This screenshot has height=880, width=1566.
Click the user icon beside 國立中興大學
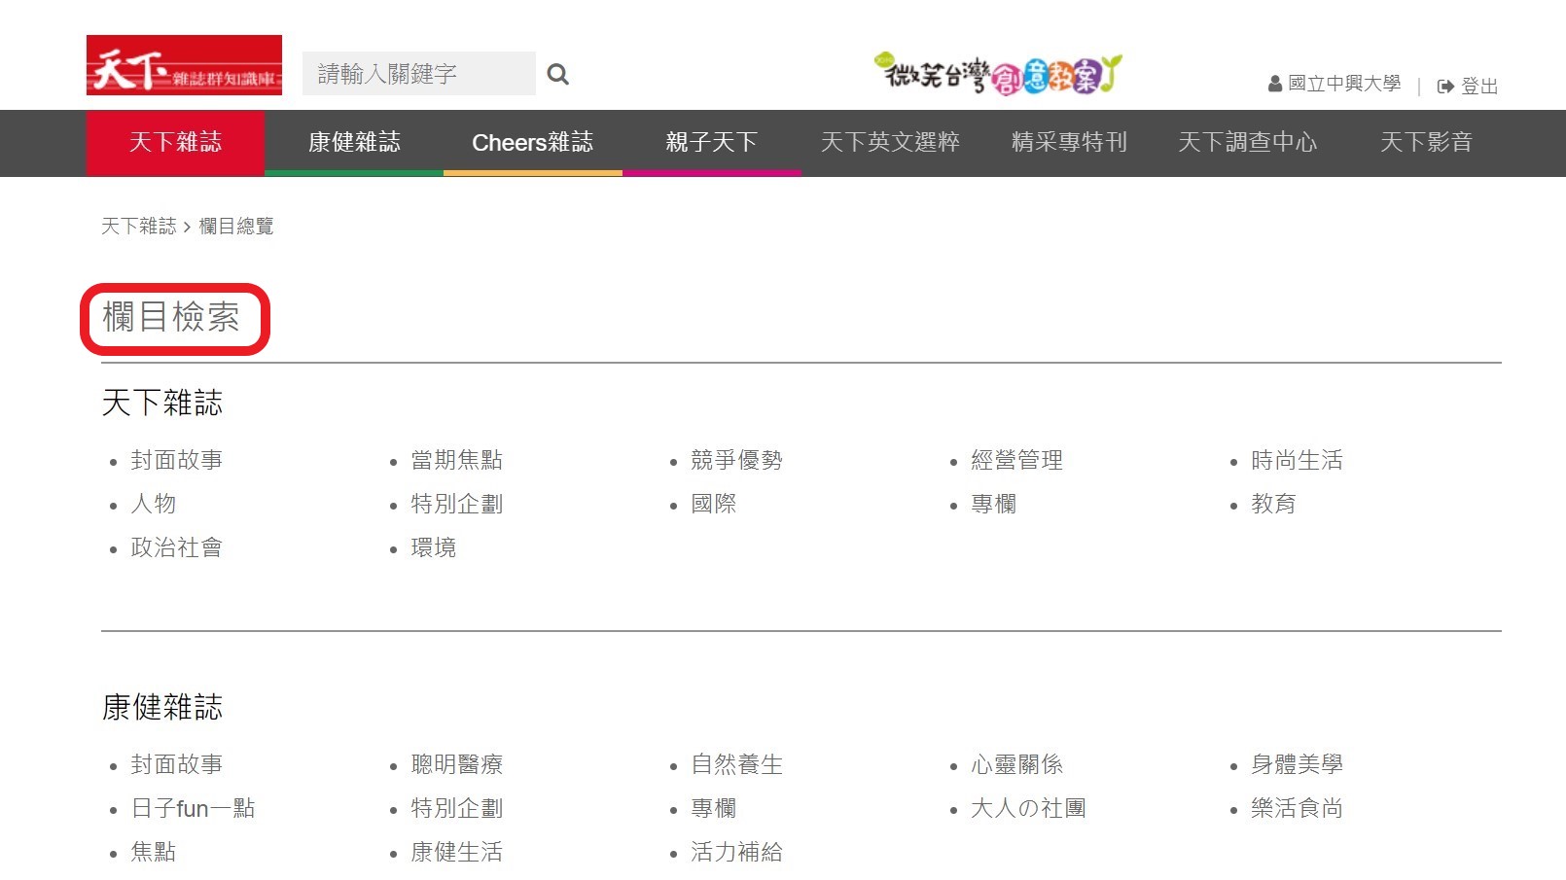point(1275,85)
